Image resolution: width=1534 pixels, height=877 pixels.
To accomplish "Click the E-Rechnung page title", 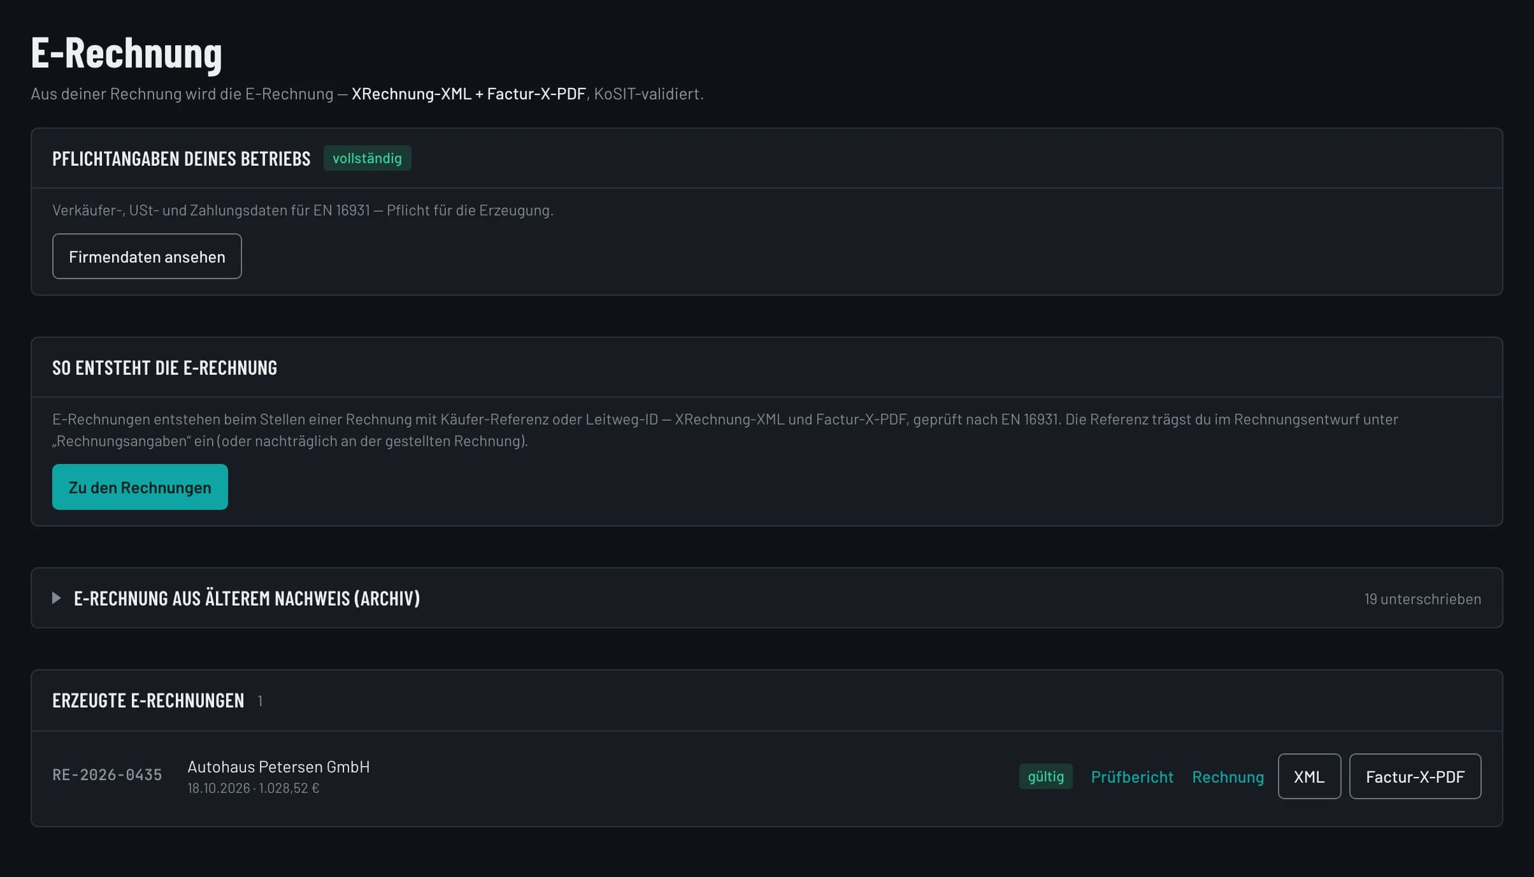I will tap(126, 52).
